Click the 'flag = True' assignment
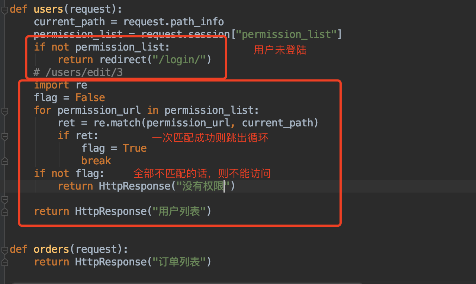The height and width of the screenshot is (284, 476). 114,148
